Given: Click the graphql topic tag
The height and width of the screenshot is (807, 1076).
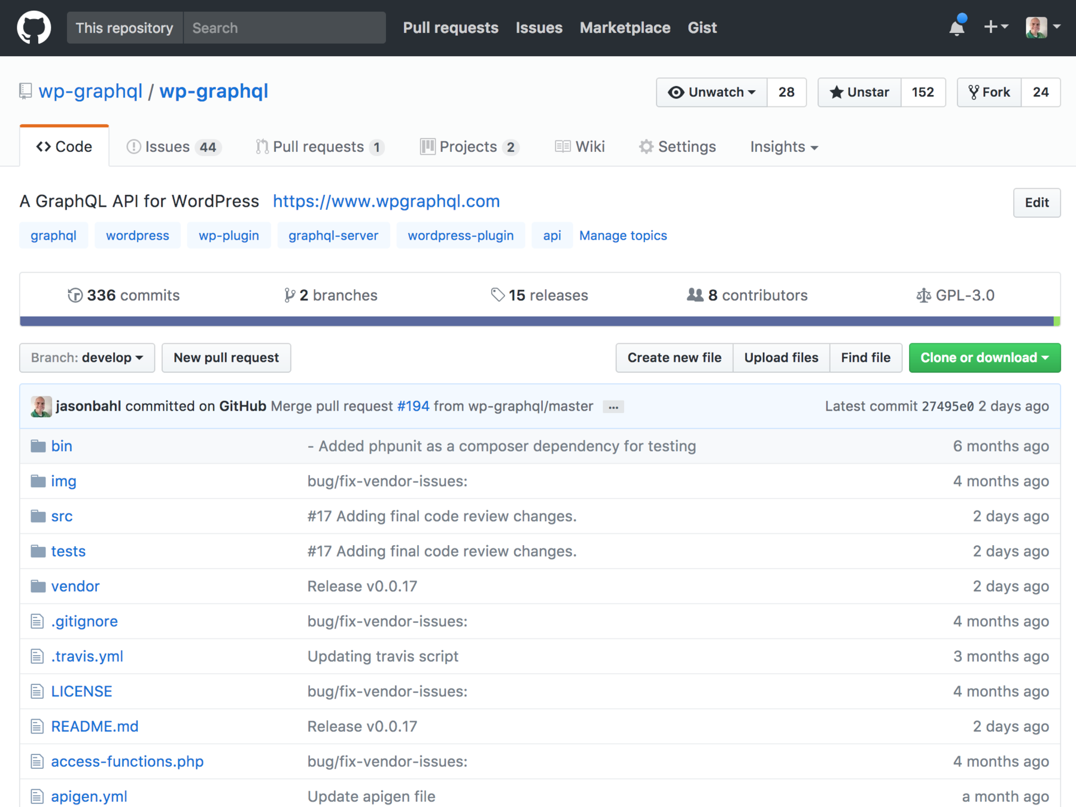Looking at the screenshot, I should [53, 236].
